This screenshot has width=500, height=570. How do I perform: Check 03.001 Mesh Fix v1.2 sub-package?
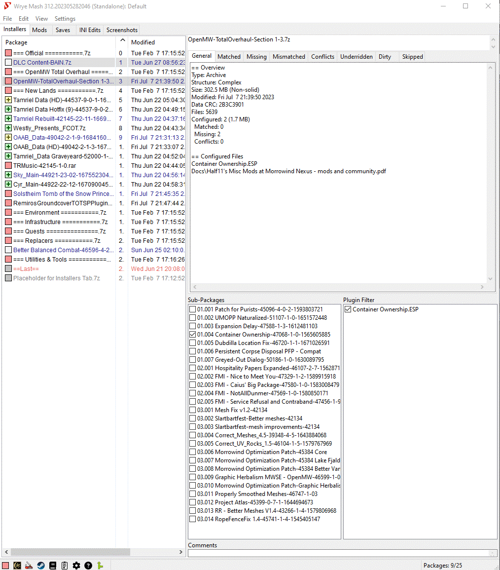(x=193, y=410)
